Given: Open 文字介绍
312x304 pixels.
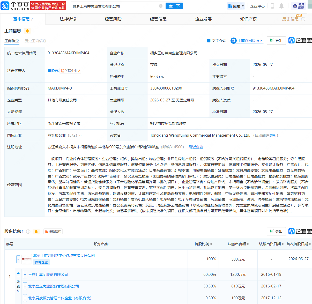Looking at the screenshot, I should pyautogui.click(x=217, y=41).
